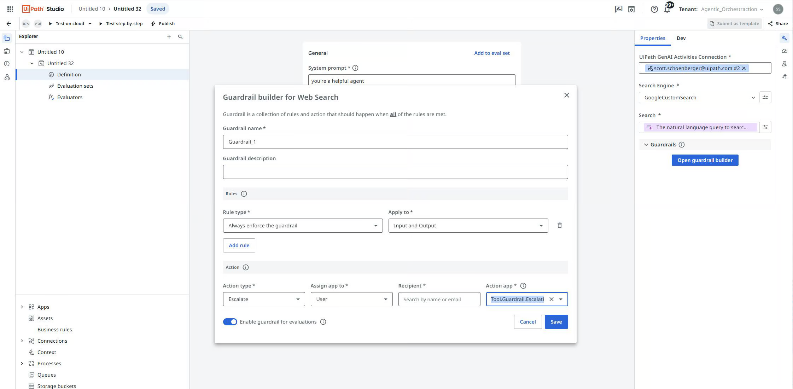Open the Search Engine dropdown

(x=699, y=98)
